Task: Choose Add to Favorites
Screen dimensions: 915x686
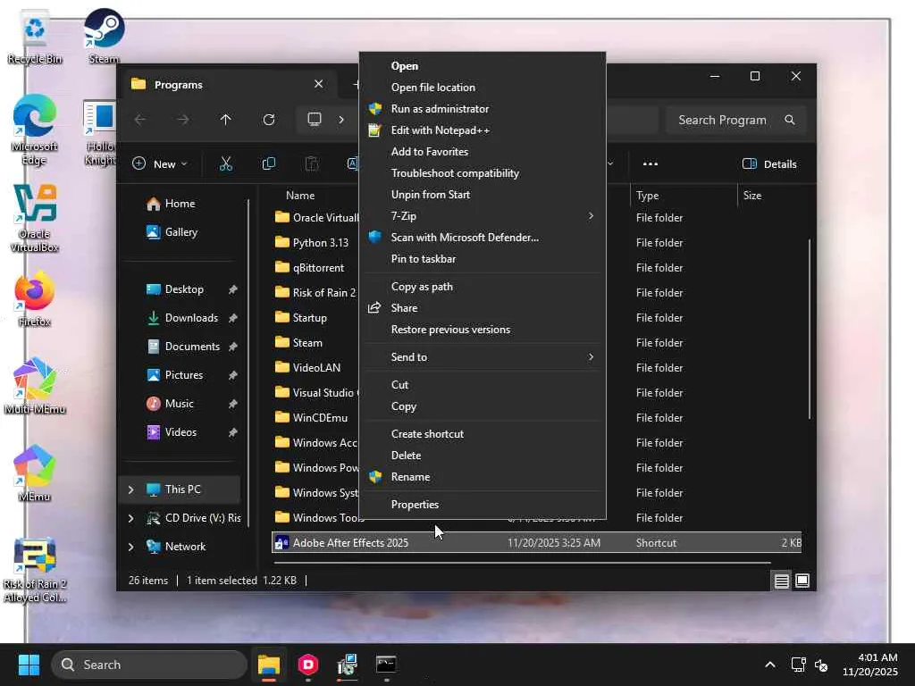Action: 483,152
